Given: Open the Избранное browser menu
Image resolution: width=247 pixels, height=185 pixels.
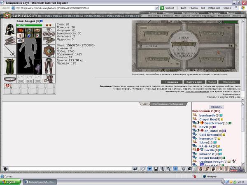Looking at the screenshot, I should [x=214, y=8].
